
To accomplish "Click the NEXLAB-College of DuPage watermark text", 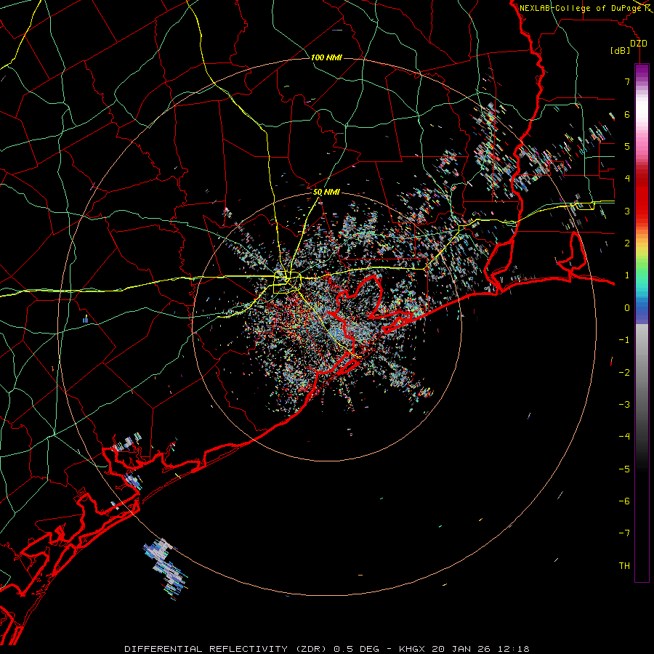I will coord(581,8).
